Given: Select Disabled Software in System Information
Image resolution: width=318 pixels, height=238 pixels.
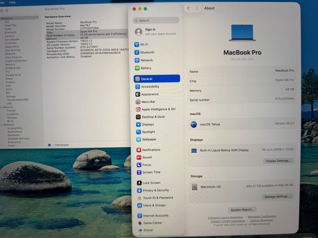Looking at the screenshot, I should click(x=19, y=139).
